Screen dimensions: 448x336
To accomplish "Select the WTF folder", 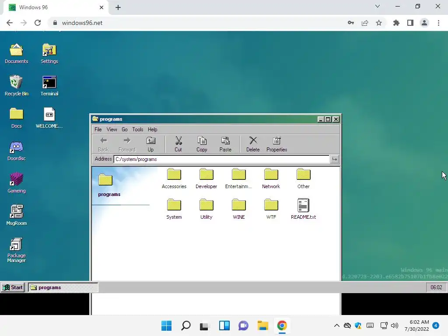I will [x=271, y=209].
